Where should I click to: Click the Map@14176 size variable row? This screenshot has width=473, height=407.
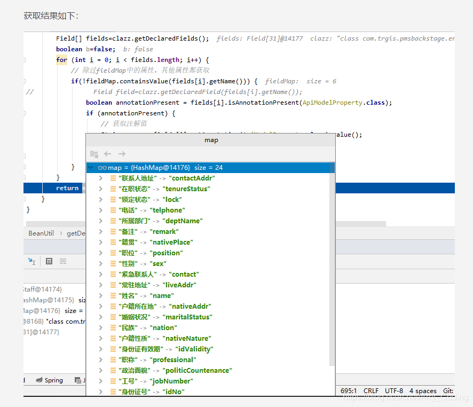tap(53, 311)
